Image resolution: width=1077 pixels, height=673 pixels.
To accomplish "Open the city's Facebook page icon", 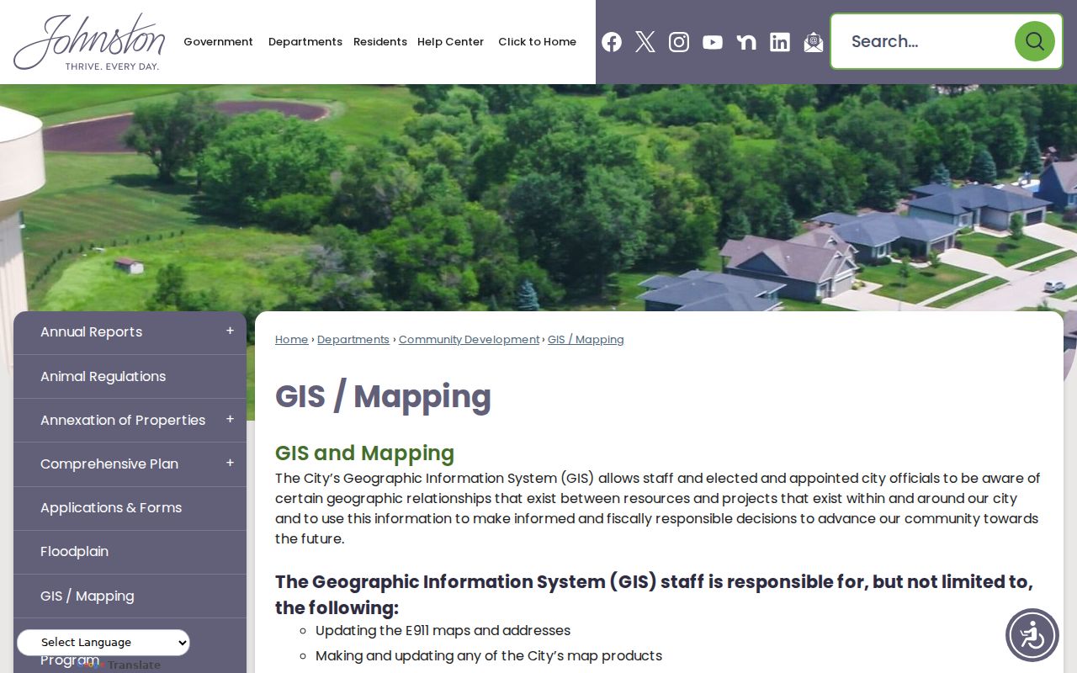I will [x=612, y=42].
